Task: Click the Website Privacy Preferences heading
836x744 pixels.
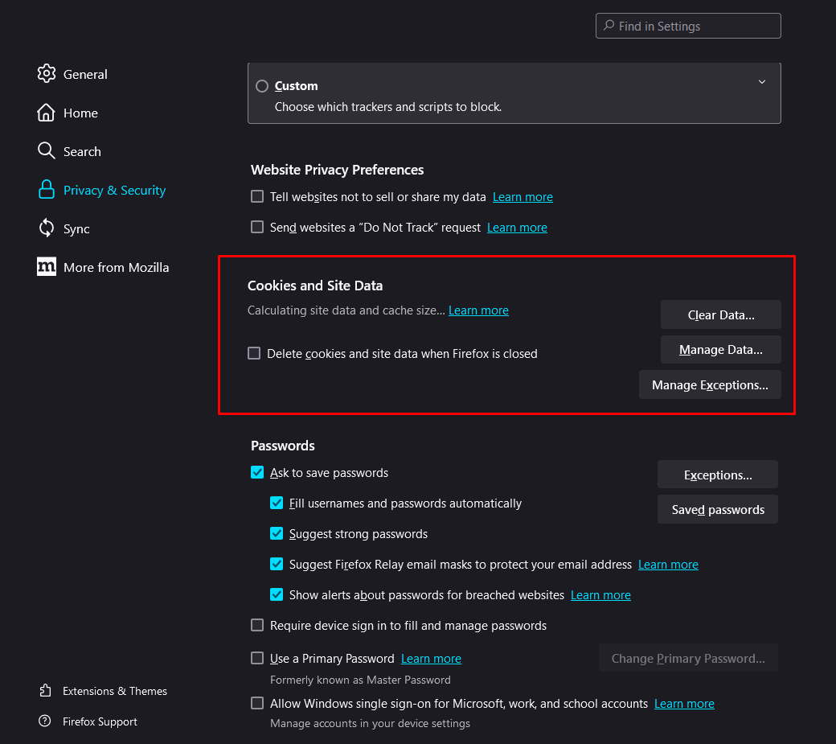Action: coord(337,170)
